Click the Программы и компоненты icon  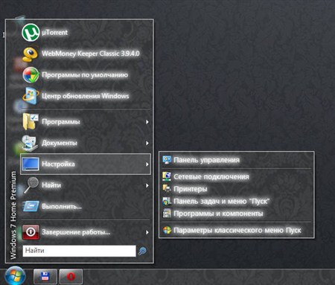(167, 214)
